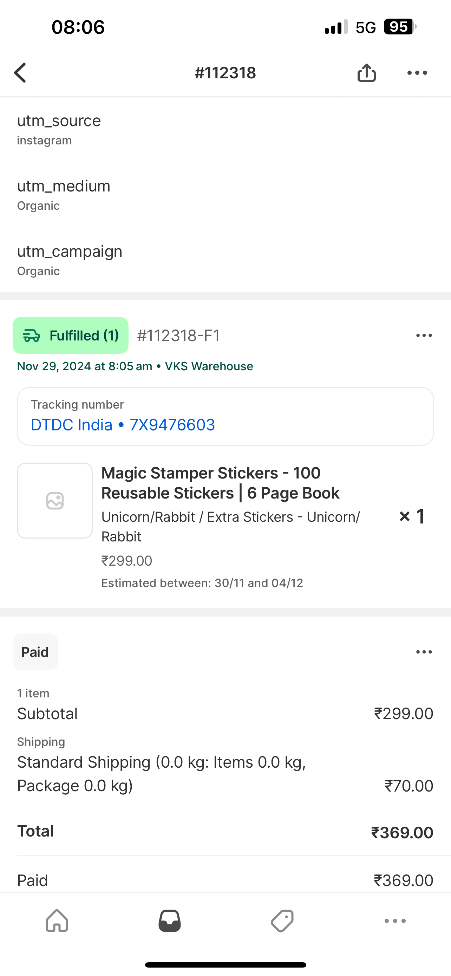The image size is (451, 976).
Task: Tap the delivery truck icon in badge
Action: pyautogui.click(x=31, y=336)
